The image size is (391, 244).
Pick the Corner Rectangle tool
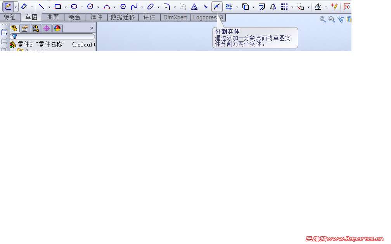coord(57,7)
